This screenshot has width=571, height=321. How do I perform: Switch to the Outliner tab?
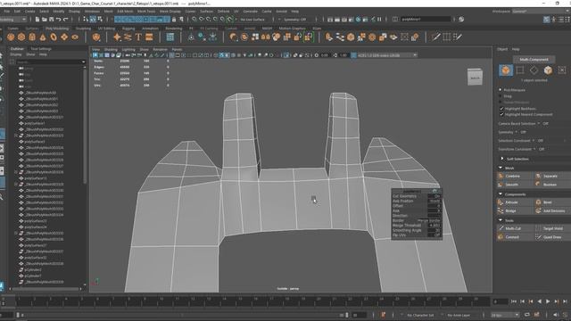click(x=17, y=49)
